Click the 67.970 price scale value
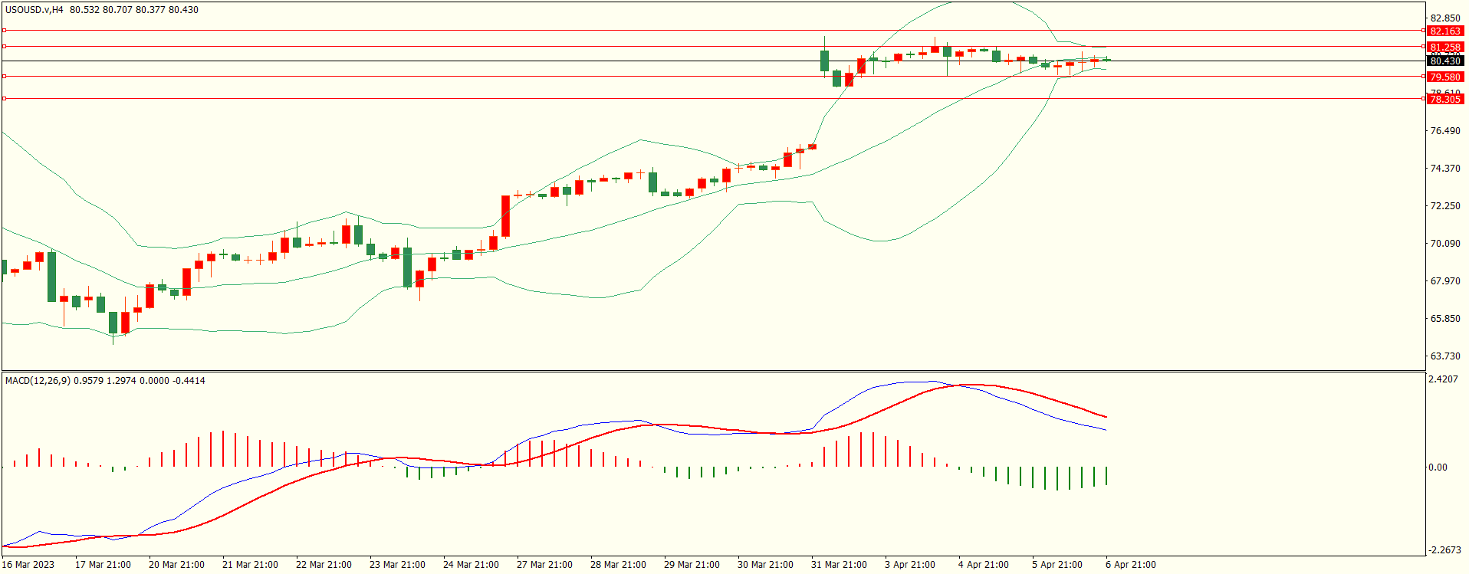1469x574 pixels. click(1445, 281)
